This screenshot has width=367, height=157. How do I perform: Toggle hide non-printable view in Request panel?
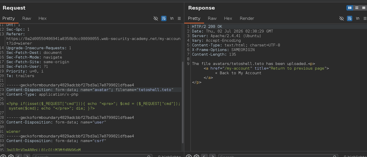156,18
